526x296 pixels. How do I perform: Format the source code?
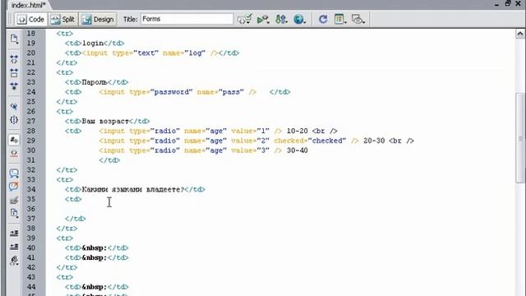click(x=14, y=260)
